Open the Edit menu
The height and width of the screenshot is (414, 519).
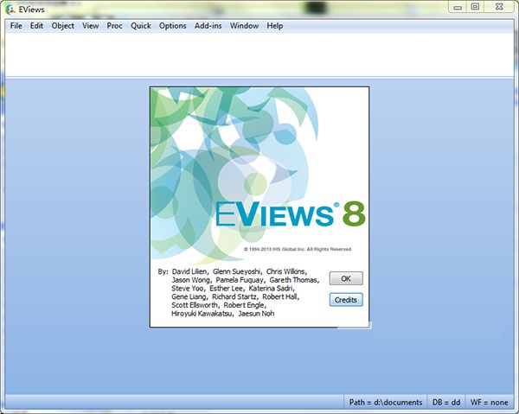(36, 26)
